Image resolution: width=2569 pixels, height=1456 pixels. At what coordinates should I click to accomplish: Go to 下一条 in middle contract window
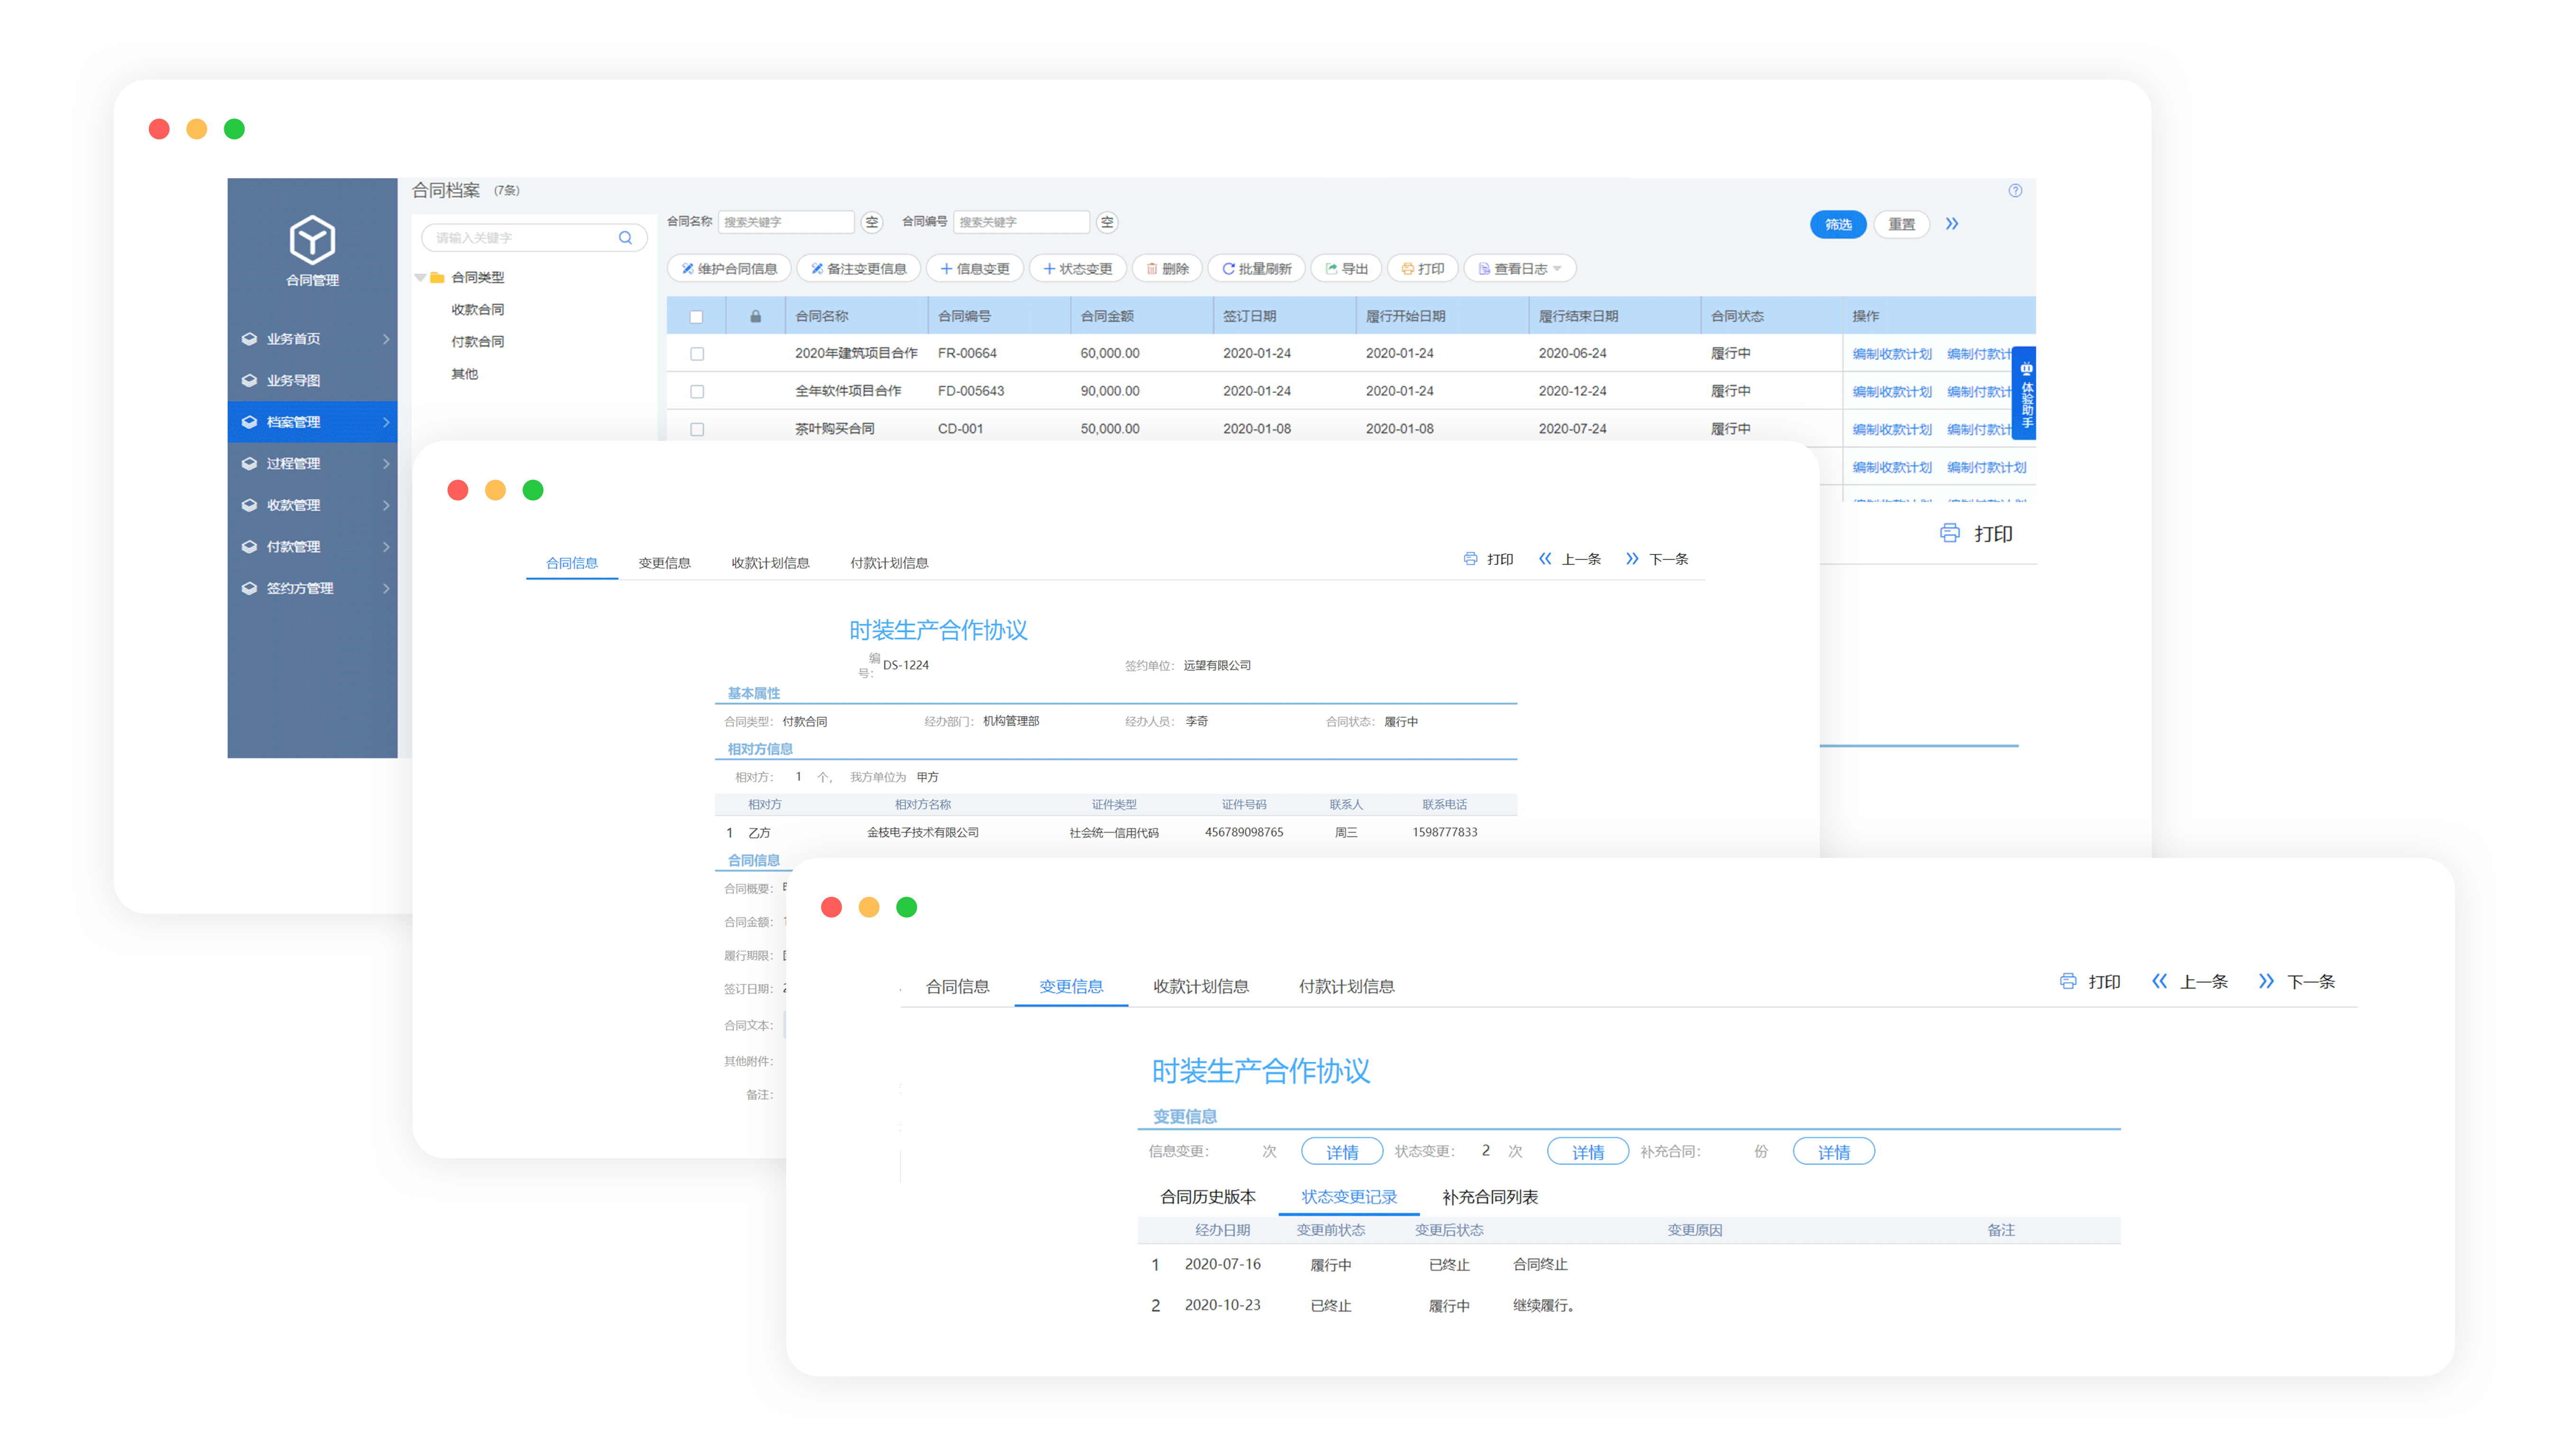pyautogui.click(x=1657, y=559)
